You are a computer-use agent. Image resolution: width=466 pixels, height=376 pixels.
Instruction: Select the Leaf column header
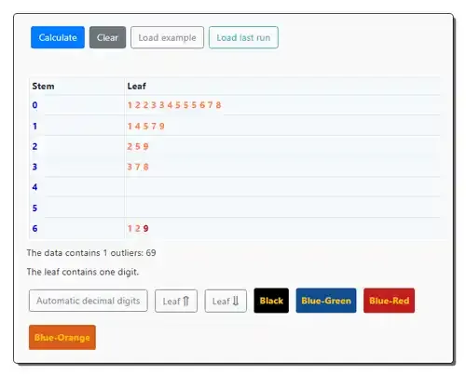click(136, 86)
